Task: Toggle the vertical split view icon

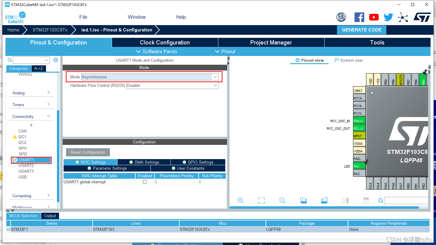Action: click(345, 200)
